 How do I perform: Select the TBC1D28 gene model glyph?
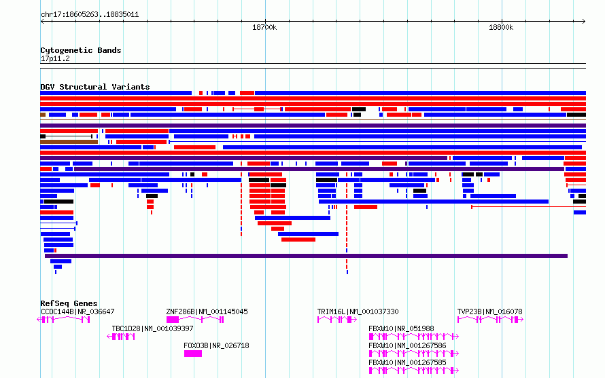click(121, 337)
